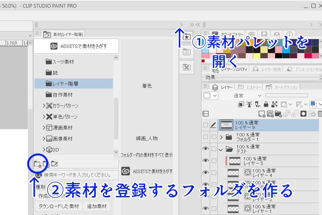Image resolution: width=322 pixels, height=215 pixels.
Task: Click the レイヤー 9 layer thumbnail
Action: click(x=226, y=125)
